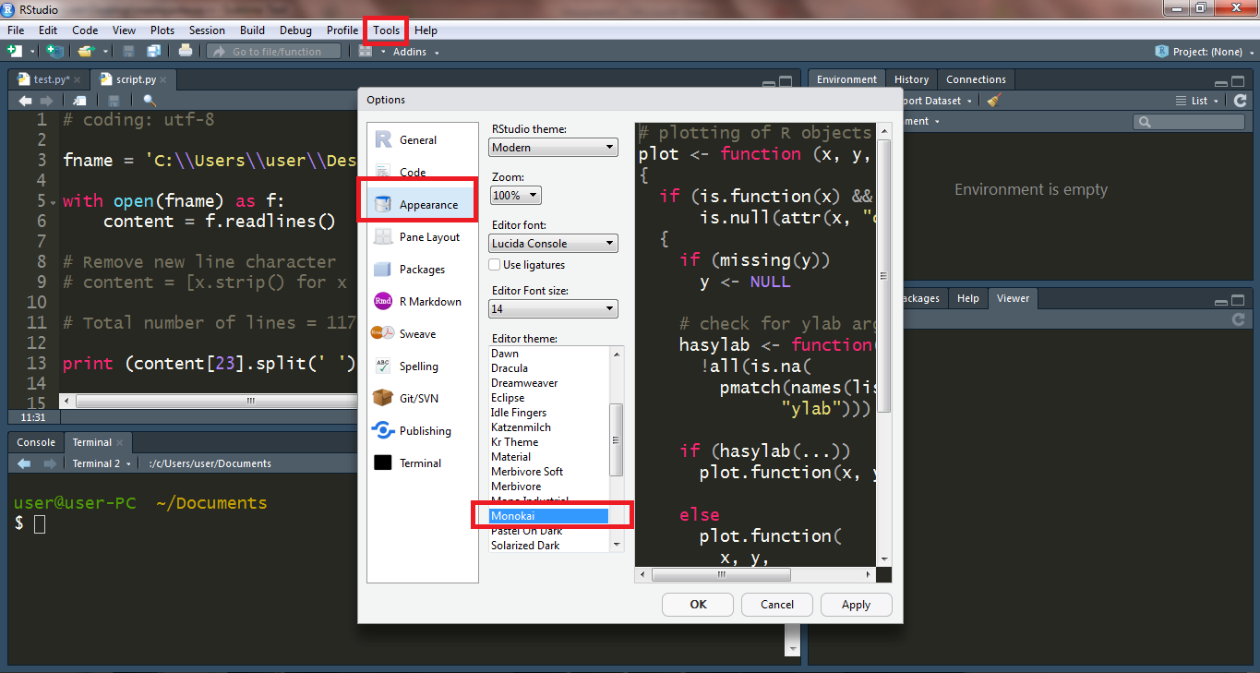The image size is (1260, 673).
Task: Click the Save All documents icon
Action: coord(152,51)
